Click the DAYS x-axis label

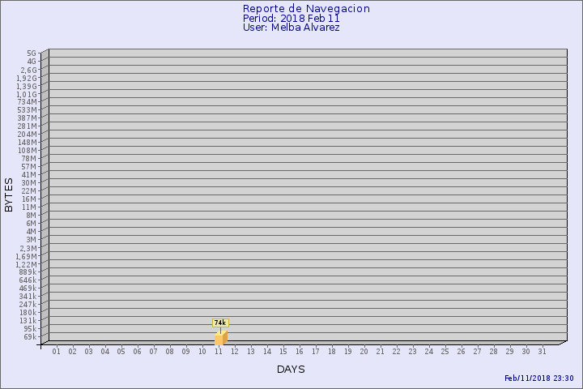click(291, 370)
